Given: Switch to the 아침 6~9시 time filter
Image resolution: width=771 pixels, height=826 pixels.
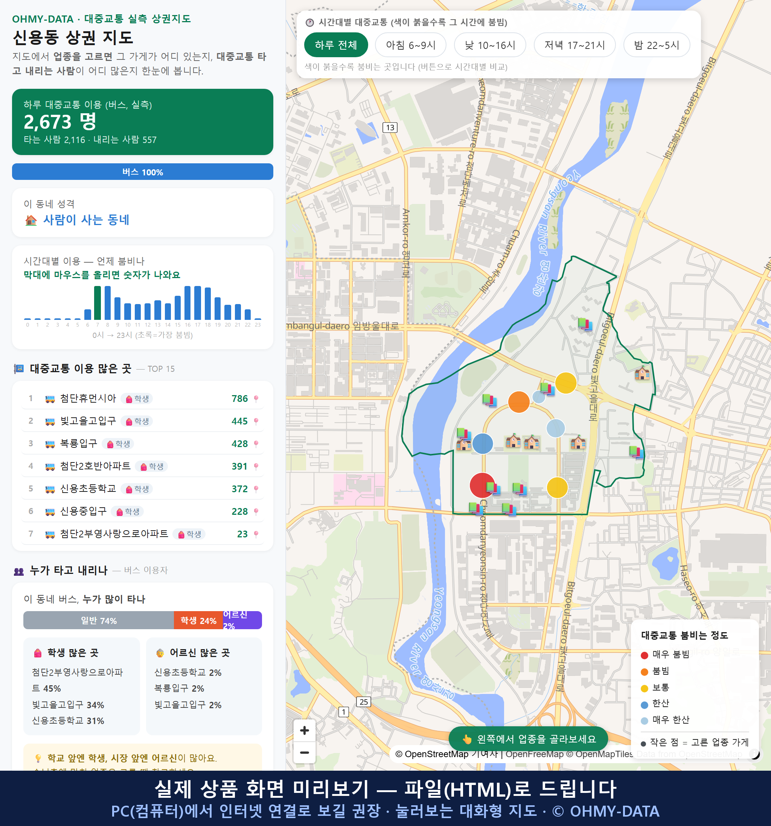Looking at the screenshot, I should (x=411, y=45).
